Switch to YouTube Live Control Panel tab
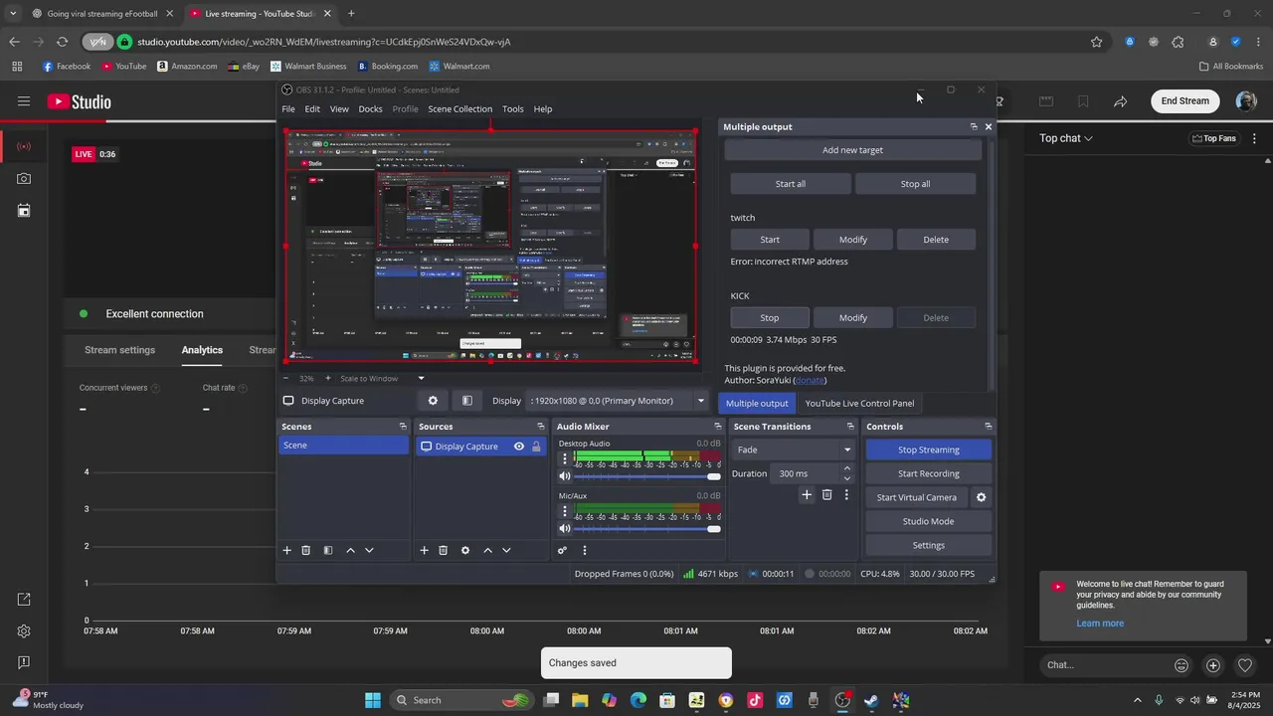Screen dimensions: 1273x716 pyautogui.click(x=859, y=403)
